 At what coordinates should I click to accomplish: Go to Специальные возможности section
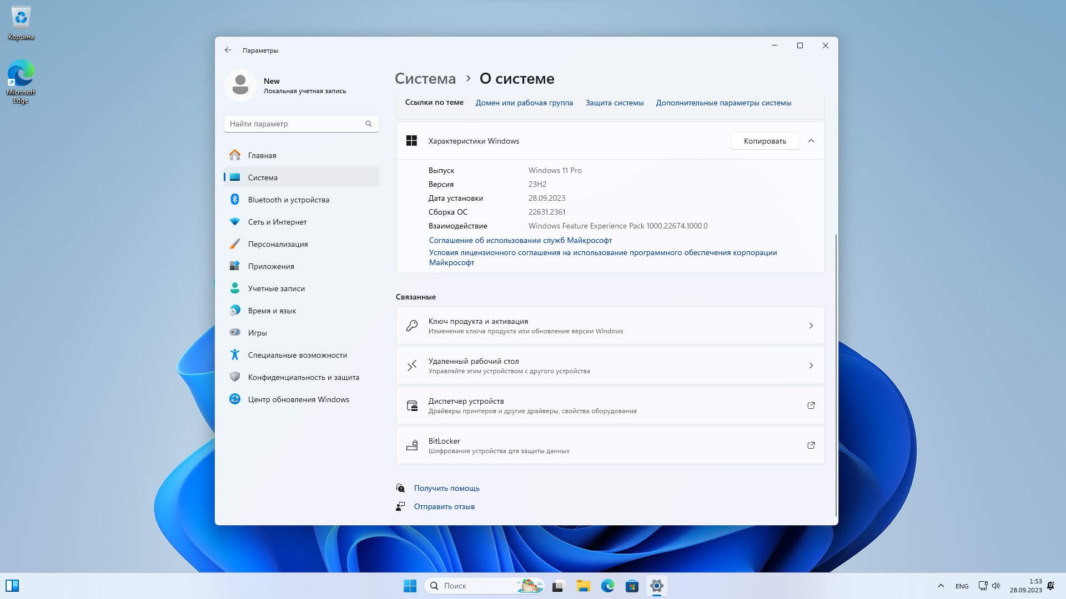[x=297, y=355]
